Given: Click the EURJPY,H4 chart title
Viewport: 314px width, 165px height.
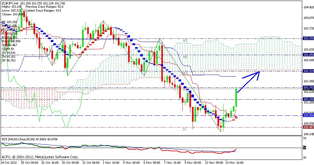Looking at the screenshot, I should click(x=11, y=3).
